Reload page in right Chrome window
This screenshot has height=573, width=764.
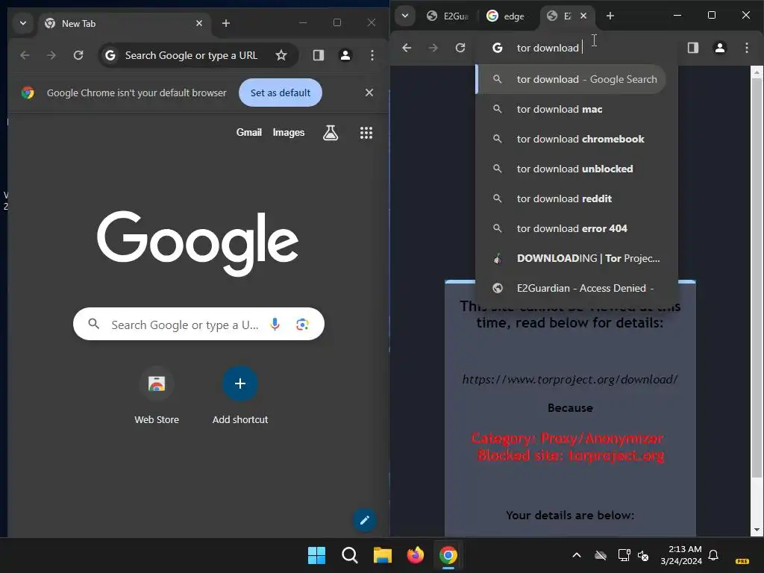tap(460, 48)
